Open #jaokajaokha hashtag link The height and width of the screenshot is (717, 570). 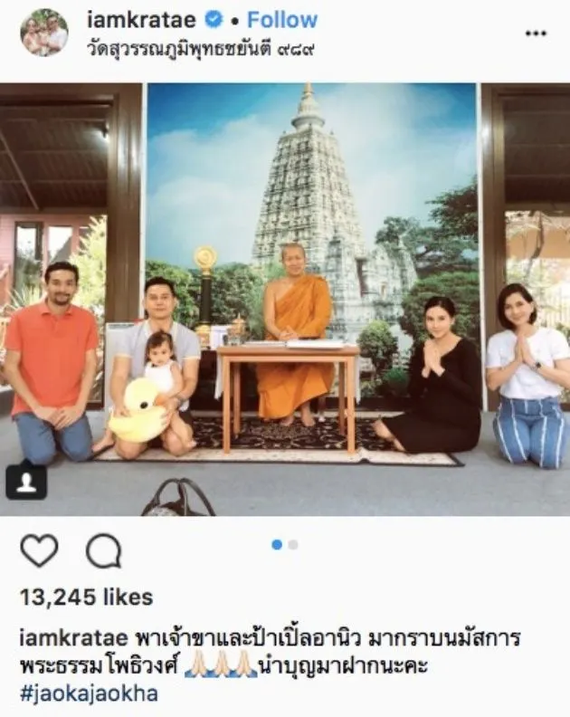click(90, 693)
